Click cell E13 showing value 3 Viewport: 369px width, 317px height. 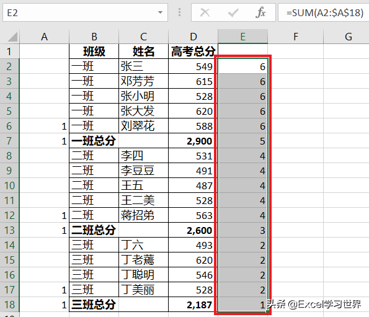click(x=243, y=230)
